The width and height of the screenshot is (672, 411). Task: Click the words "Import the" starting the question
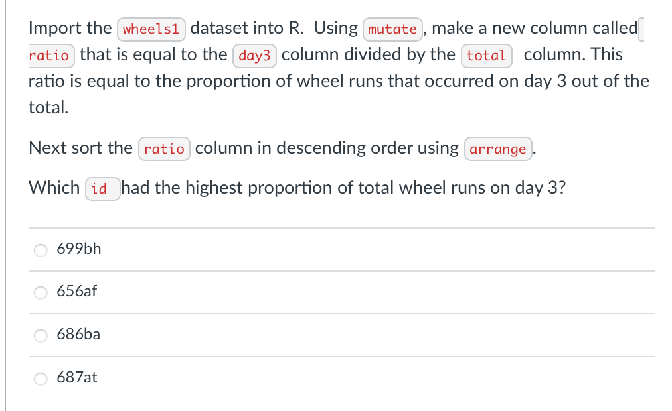[70, 29]
